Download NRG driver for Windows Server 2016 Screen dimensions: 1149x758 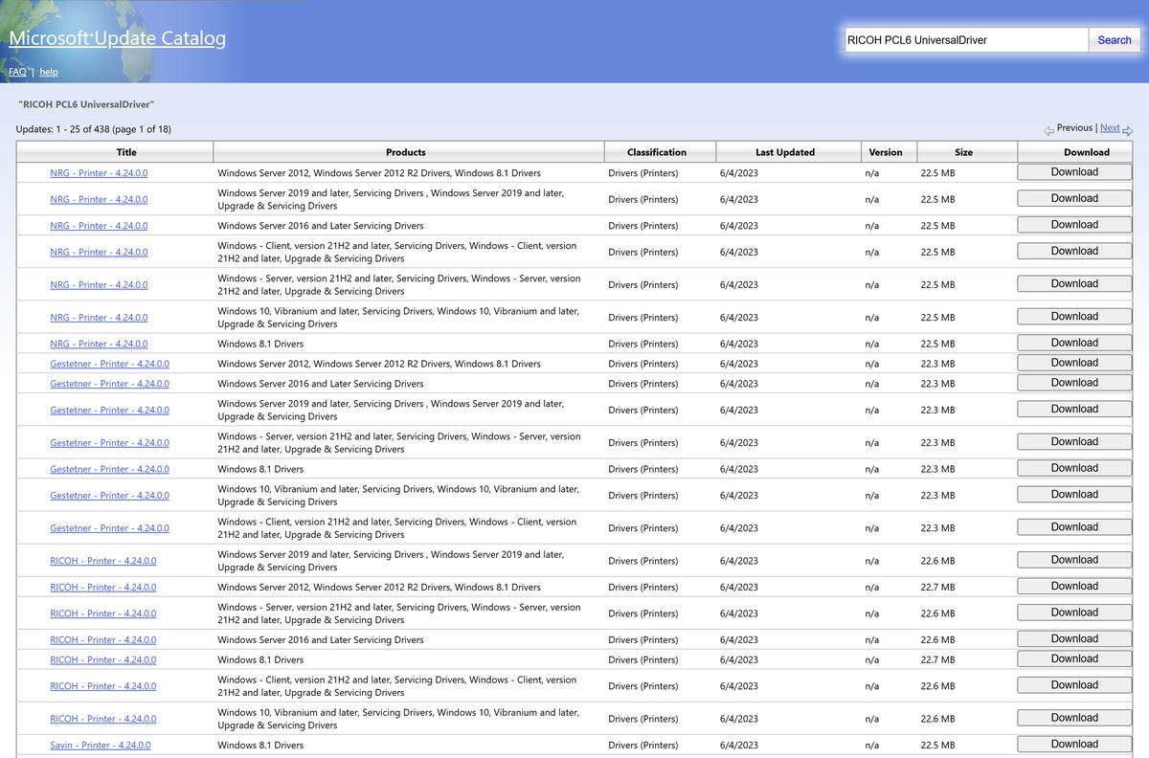coord(1074,225)
